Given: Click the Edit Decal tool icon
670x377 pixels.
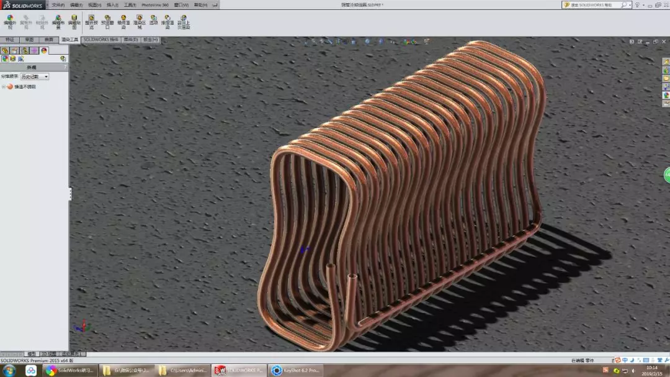Looking at the screenshot, I should point(74,22).
